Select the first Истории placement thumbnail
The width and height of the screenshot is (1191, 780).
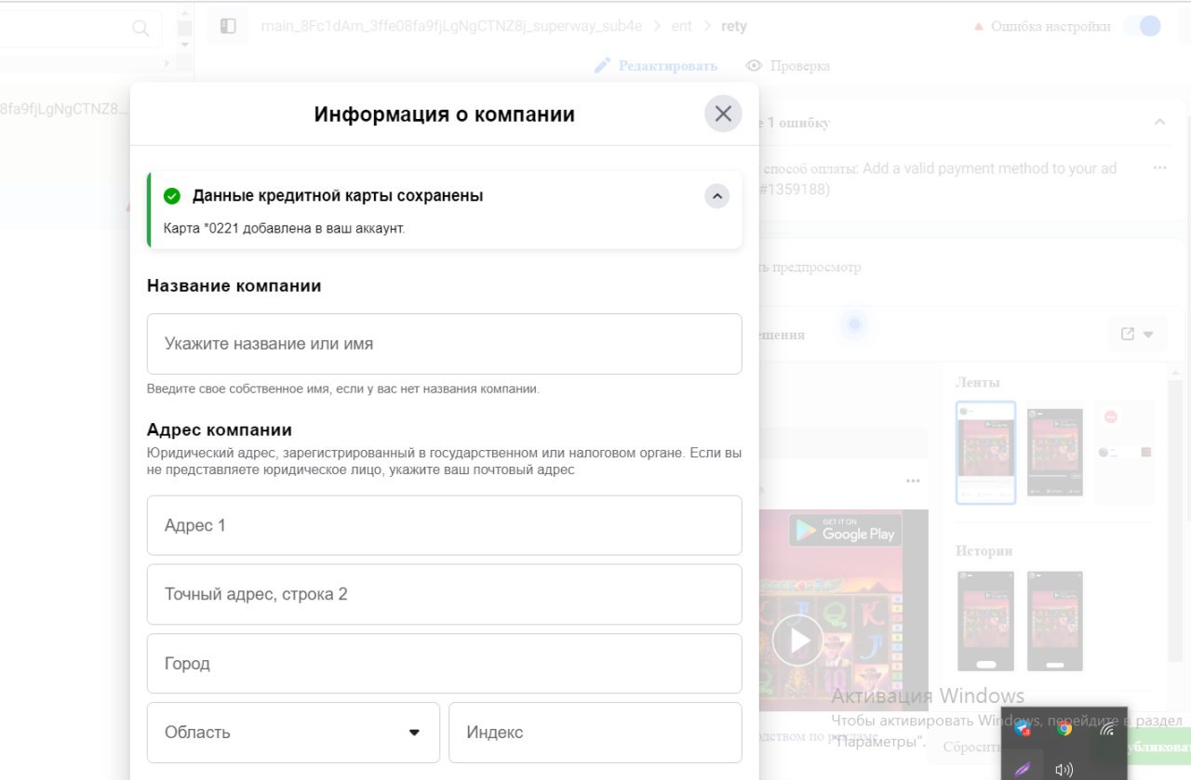pyautogui.click(x=985, y=621)
